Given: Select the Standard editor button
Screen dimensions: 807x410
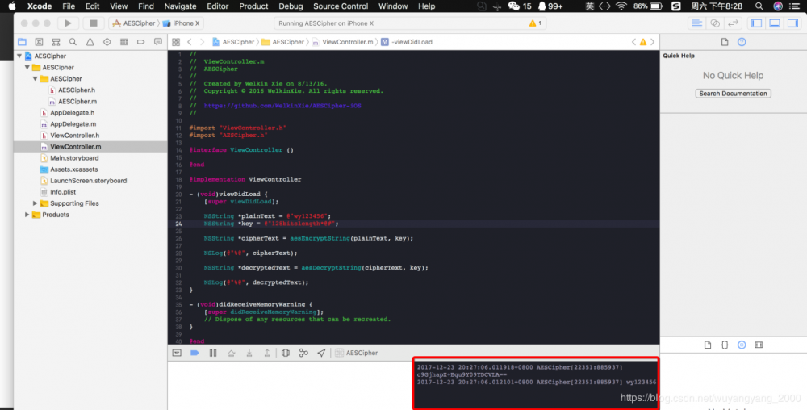Looking at the screenshot, I should [697, 23].
